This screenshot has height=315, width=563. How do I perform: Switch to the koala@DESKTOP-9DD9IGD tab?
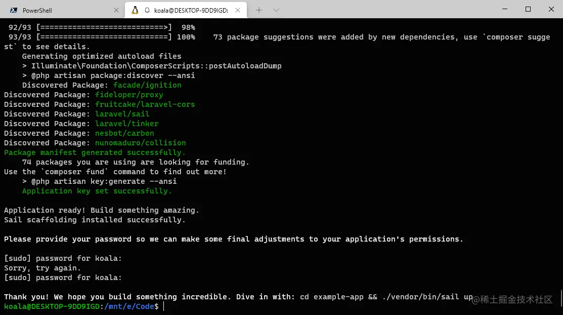[186, 10]
